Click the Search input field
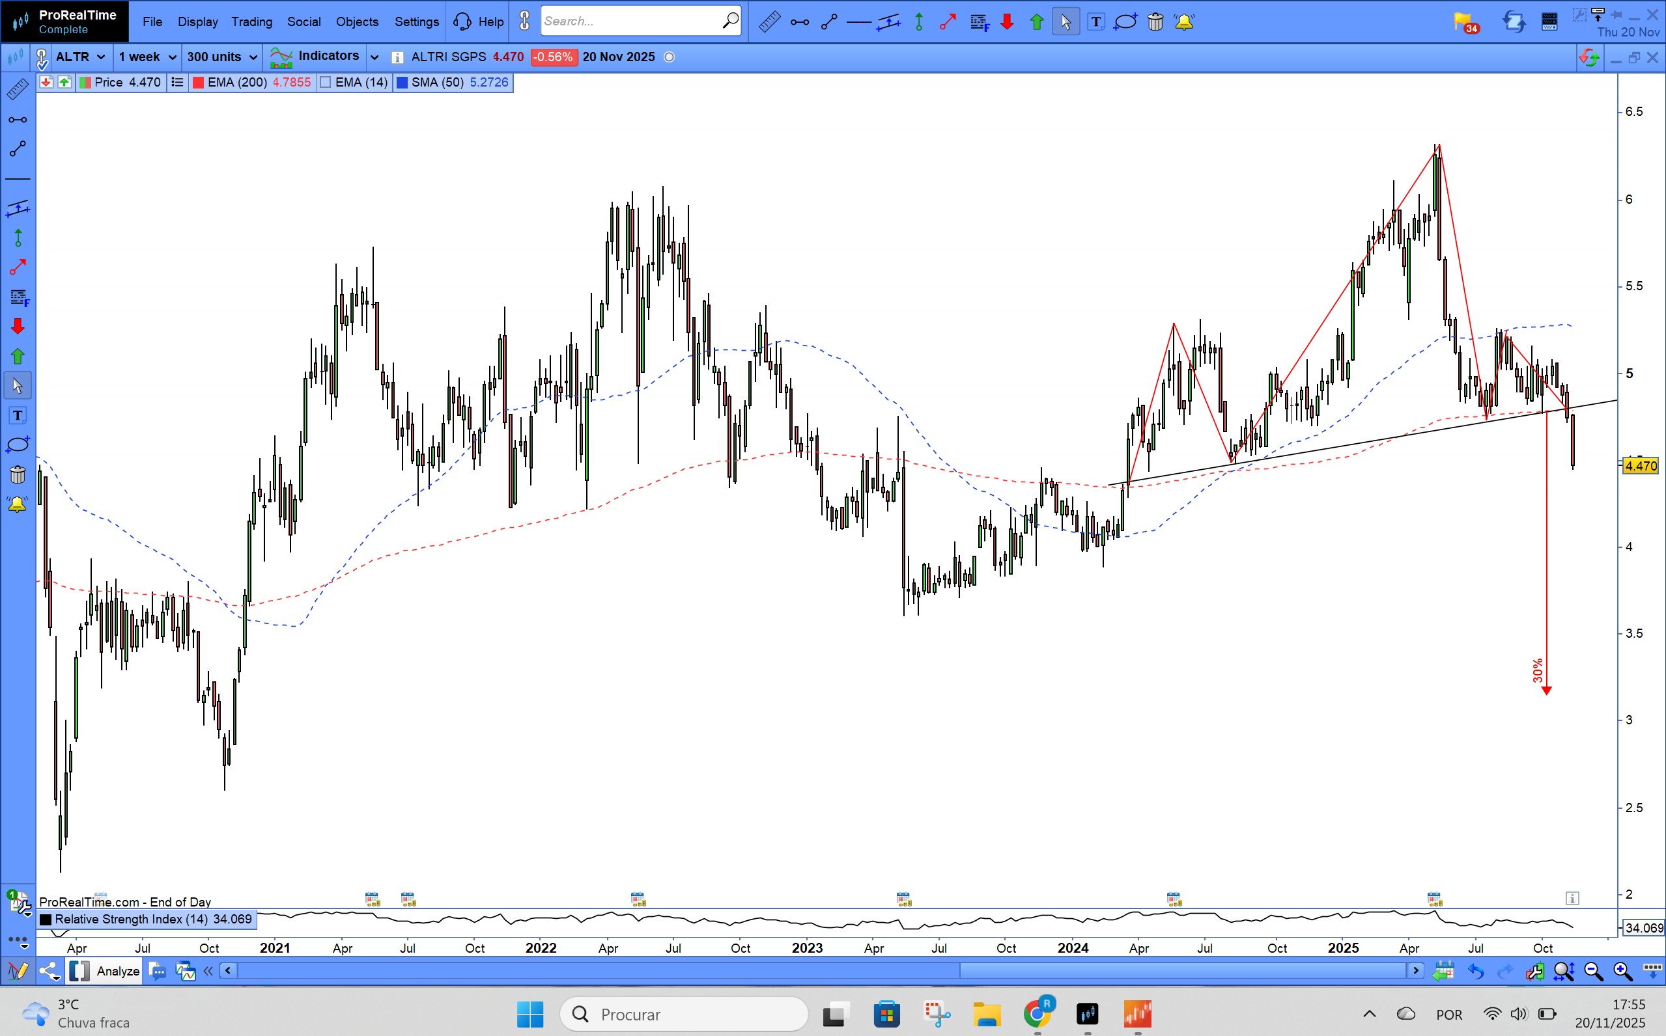1666x1036 pixels. point(630,21)
